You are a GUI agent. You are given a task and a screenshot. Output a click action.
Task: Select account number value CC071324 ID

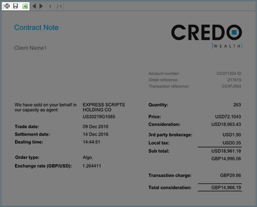pos(229,73)
